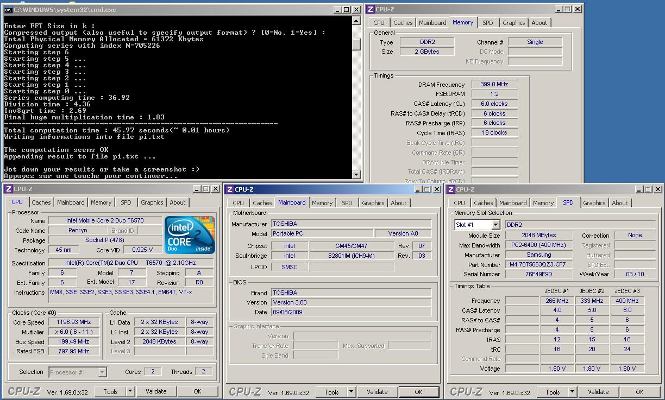Open Tools dropdown arrow in Mainboard window
This screenshot has height=400, width=665.
(x=351, y=391)
